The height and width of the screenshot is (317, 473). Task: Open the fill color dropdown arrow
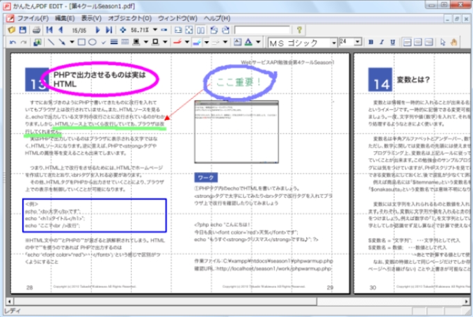pyautogui.click(x=146, y=42)
